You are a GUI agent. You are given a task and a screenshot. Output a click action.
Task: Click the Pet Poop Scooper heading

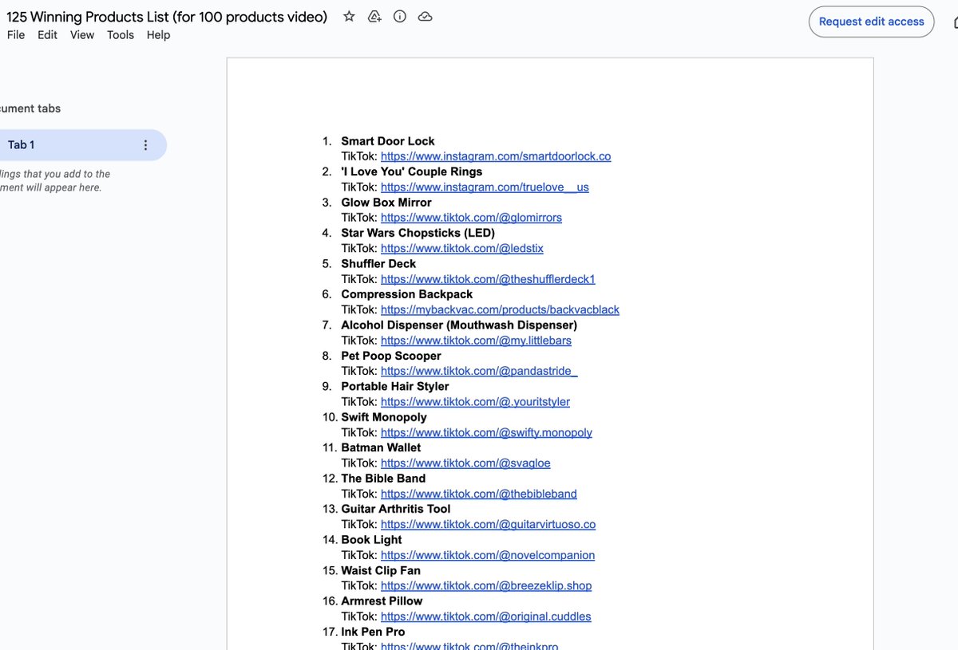pos(391,356)
